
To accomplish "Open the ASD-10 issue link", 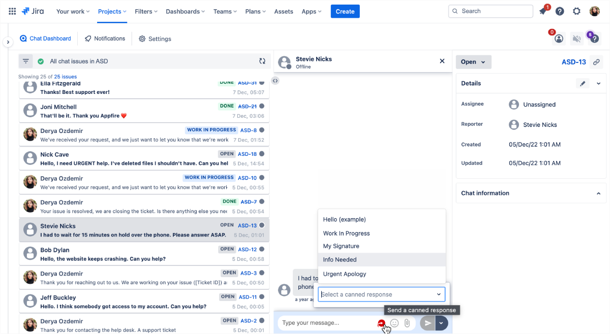I will (x=248, y=178).
